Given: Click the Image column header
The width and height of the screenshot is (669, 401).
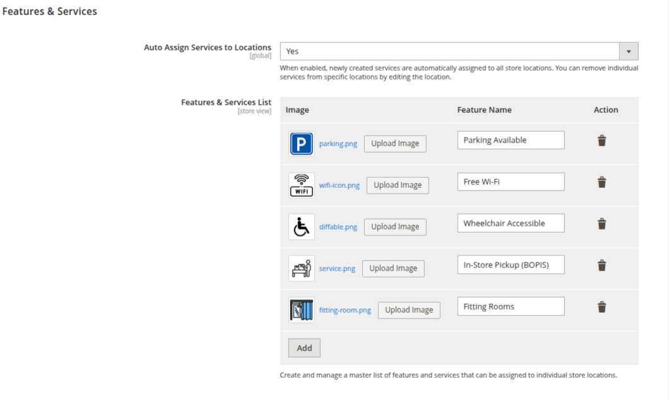Looking at the screenshot, I should pos(297,110).
